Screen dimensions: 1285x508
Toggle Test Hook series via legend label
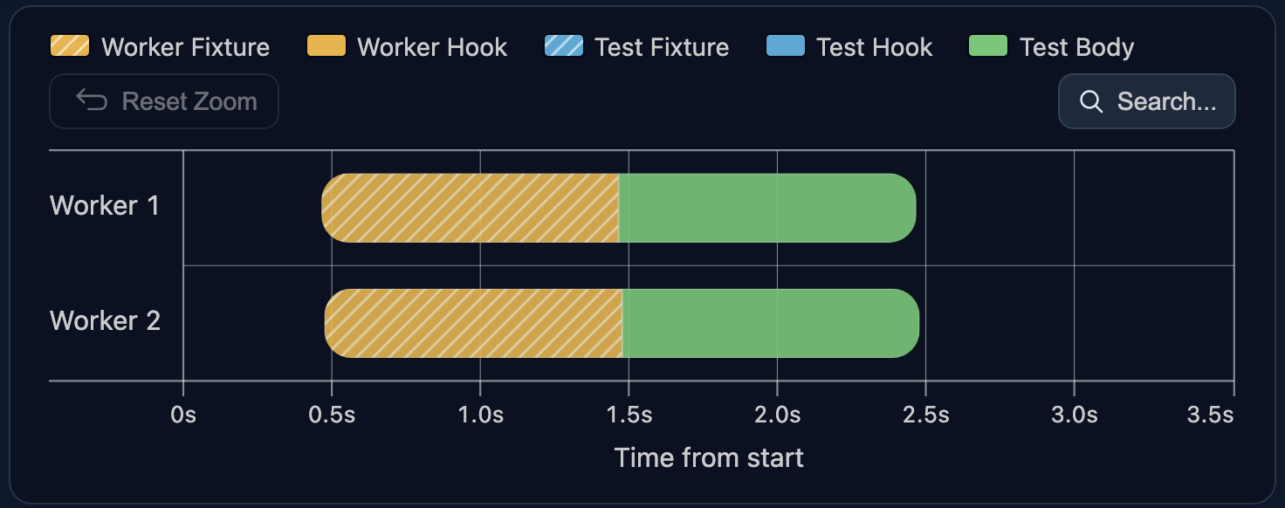874,47
